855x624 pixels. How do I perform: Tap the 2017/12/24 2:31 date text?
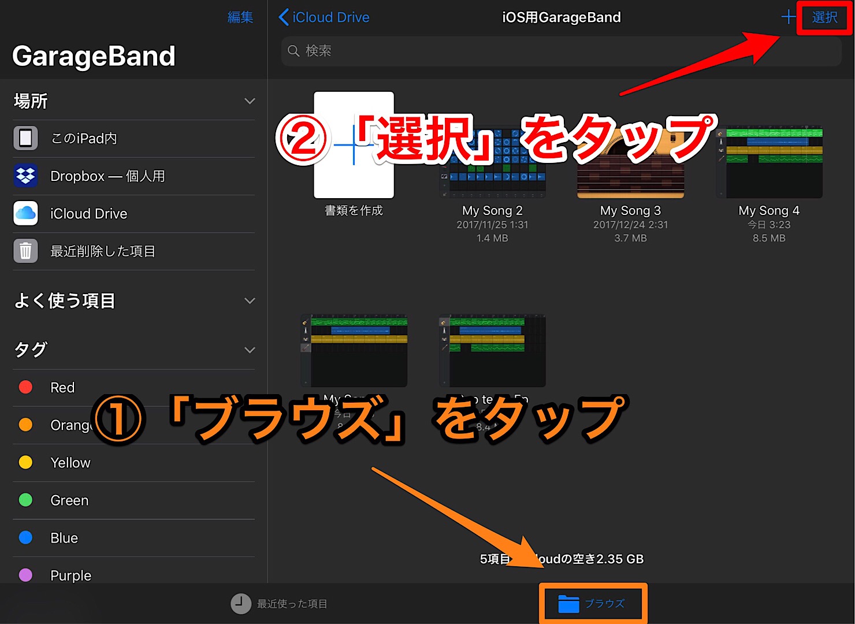point(630,224)
